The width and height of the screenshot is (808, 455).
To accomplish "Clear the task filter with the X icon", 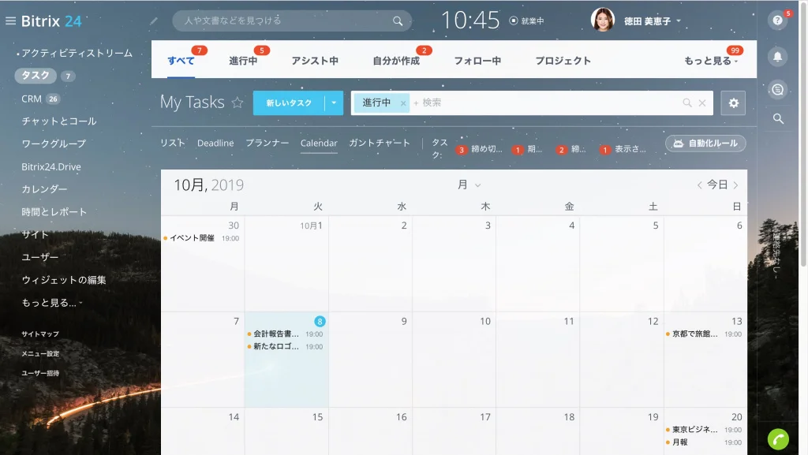I will [x=701, y=103].
